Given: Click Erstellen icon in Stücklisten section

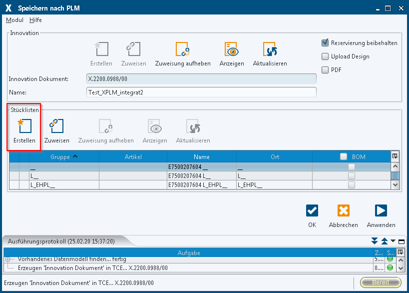Looking at the screenshot, I should tap(24, 126).
